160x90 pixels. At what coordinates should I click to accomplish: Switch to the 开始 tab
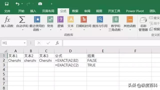coord(21,11)
